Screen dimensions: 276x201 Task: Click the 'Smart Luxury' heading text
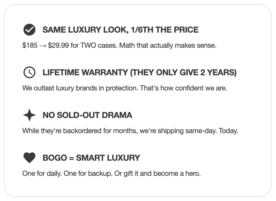pyautogui.click(x=108, y=158)
